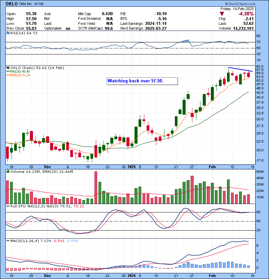269x279 pixels.
Task: Click the Next Earnings date 2025-03-27
Action: tap(156, 28)
